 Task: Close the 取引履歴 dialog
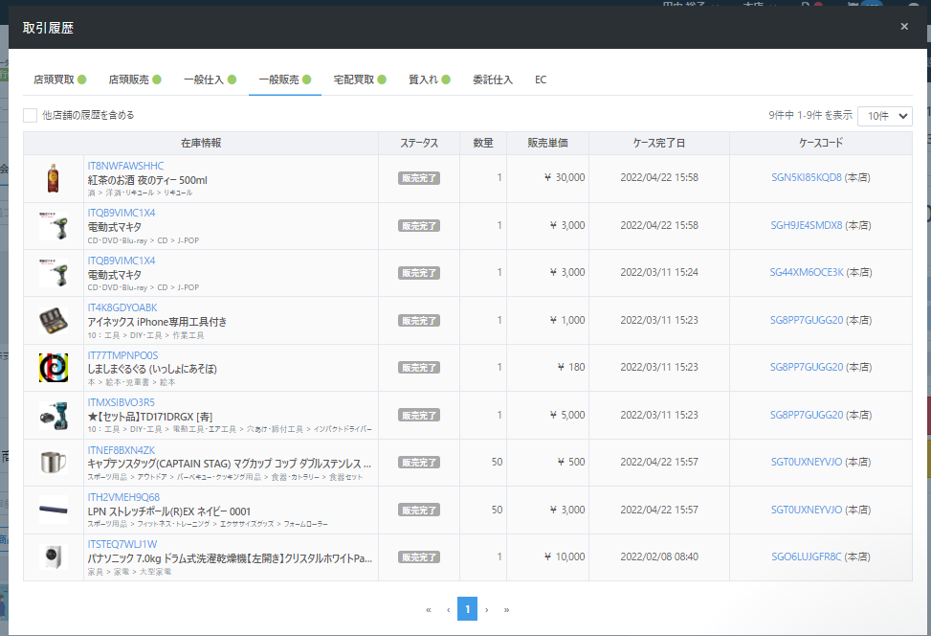point(904,27)
